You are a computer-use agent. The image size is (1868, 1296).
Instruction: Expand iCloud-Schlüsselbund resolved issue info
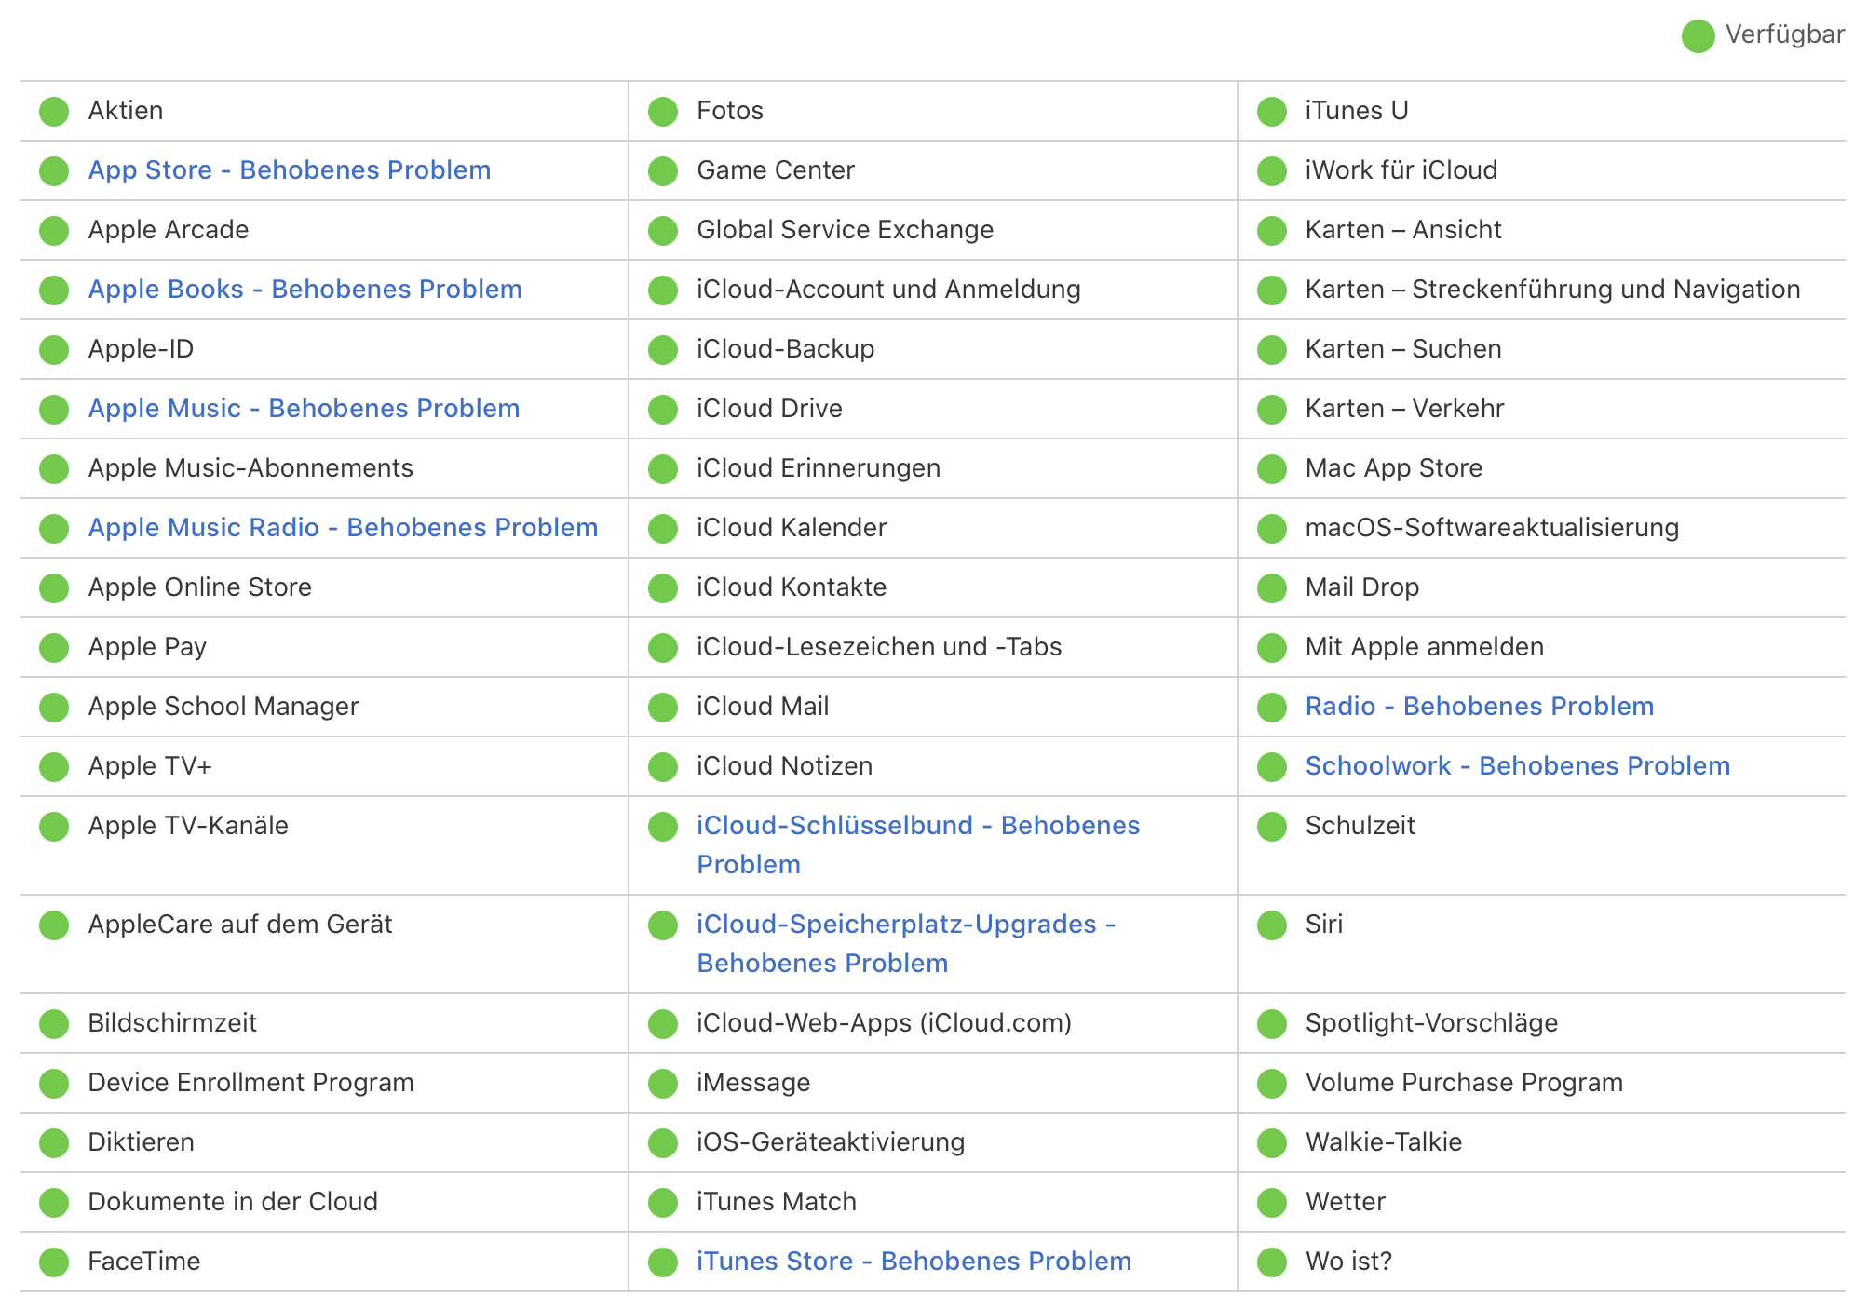click(917, 826)
